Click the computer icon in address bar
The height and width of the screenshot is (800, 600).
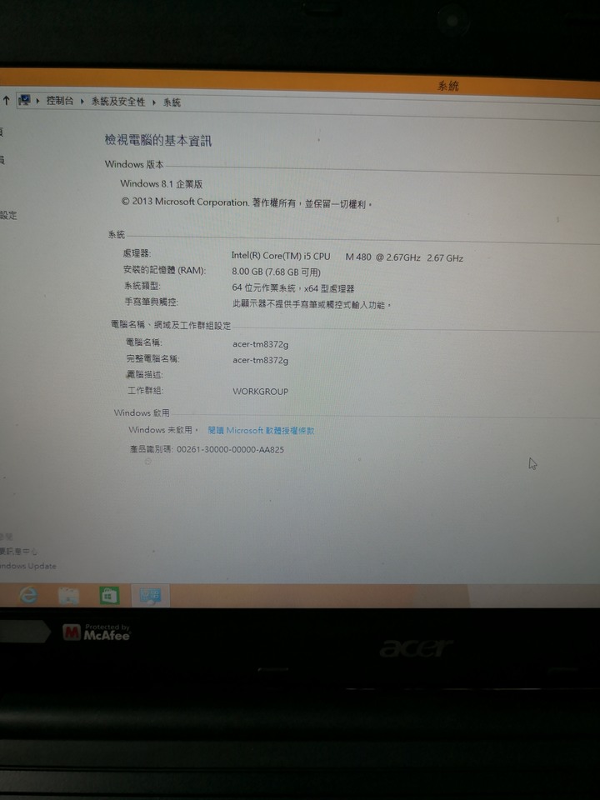[x=24, y=101]
